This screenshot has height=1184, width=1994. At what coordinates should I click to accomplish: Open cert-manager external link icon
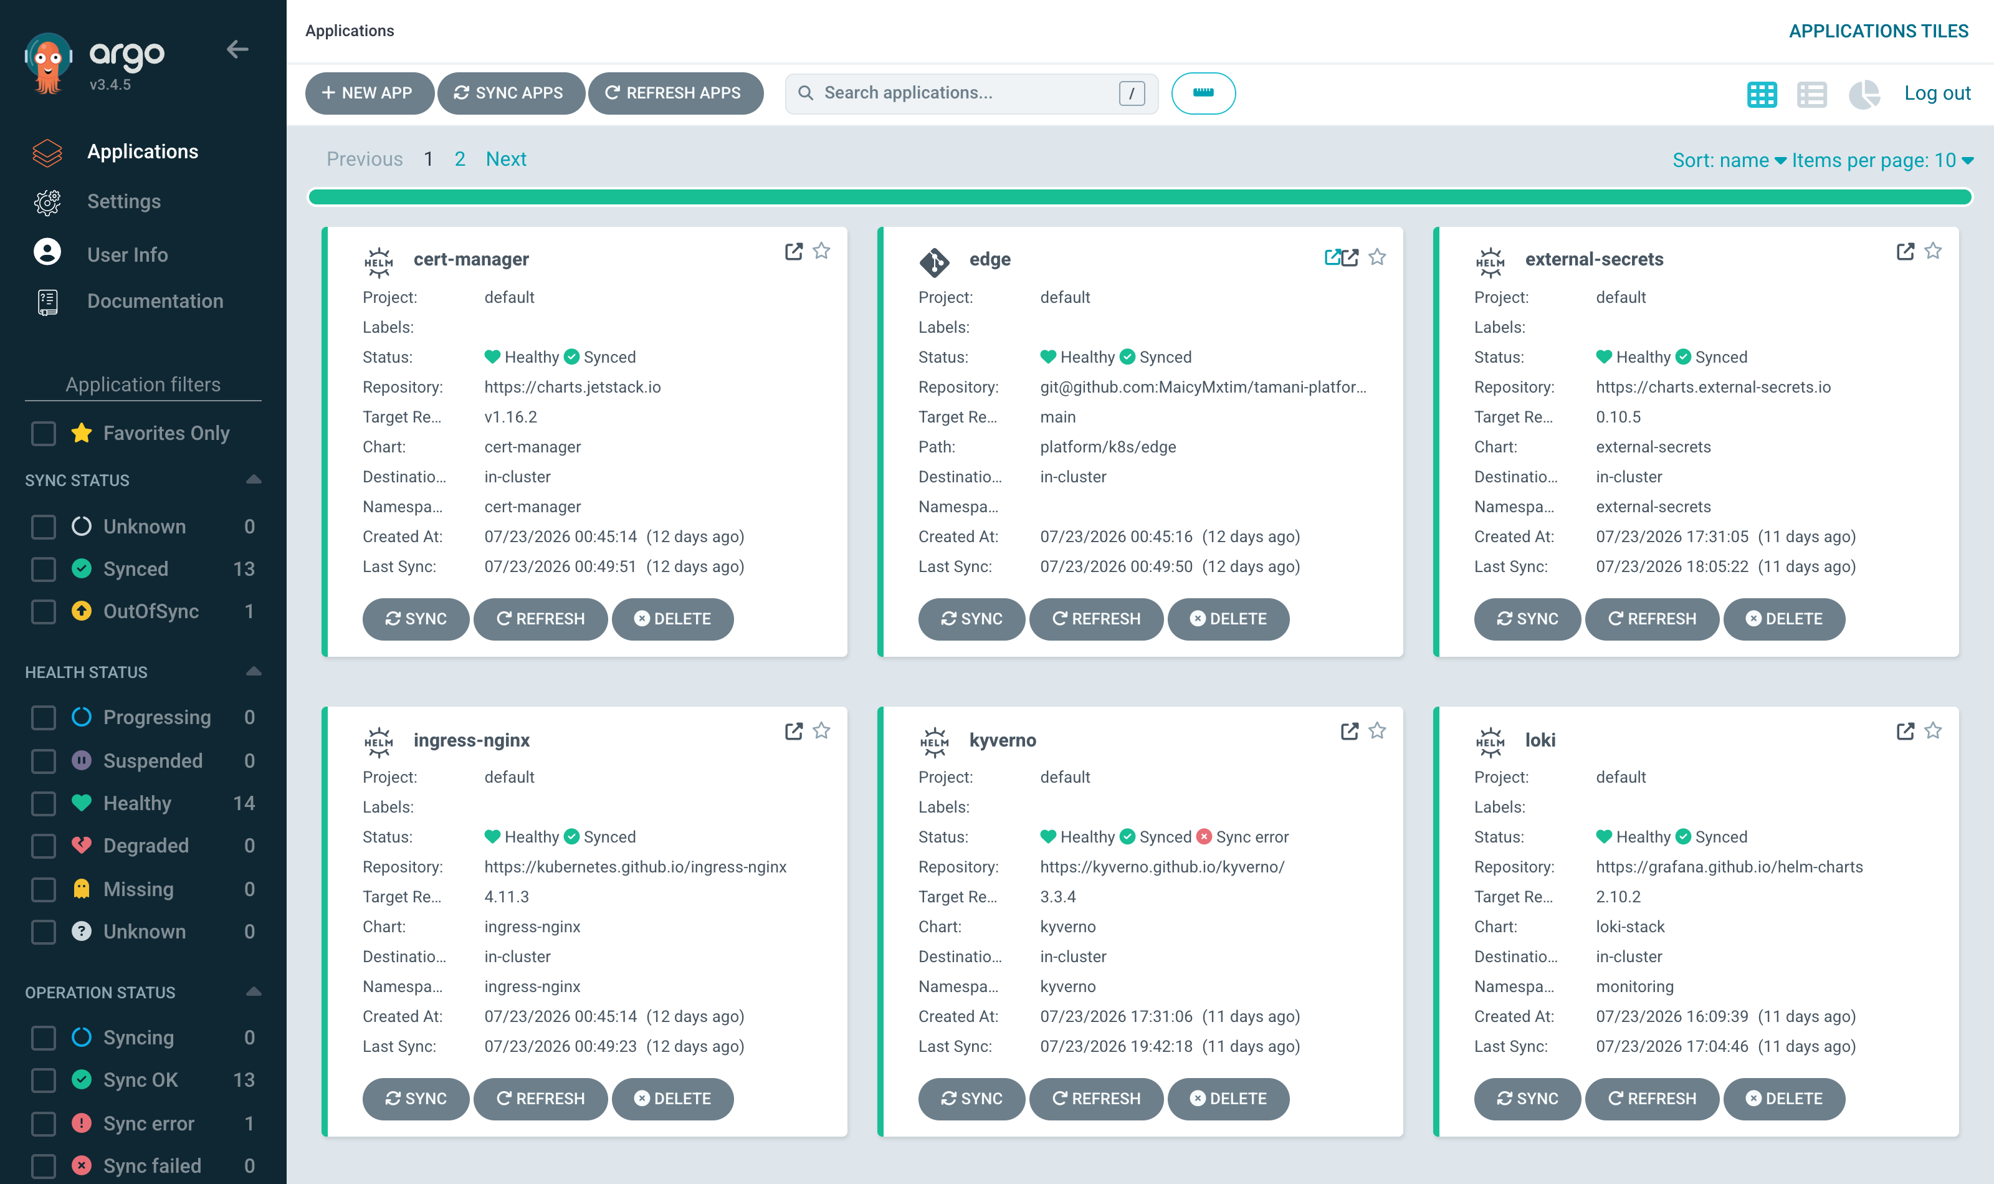coord(793,251)
